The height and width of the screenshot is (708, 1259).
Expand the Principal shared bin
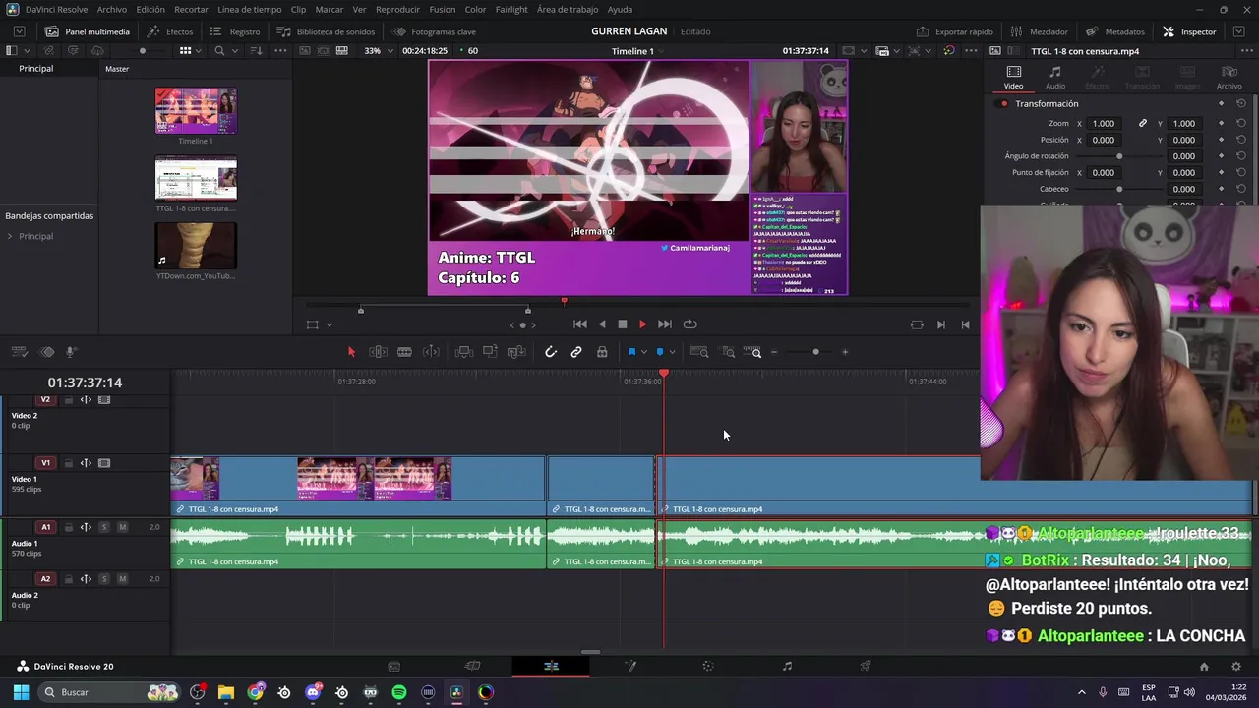click(10, 237)
